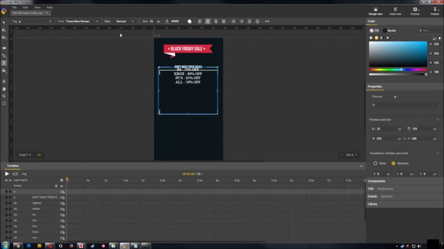Select the Paint bucket fill tool
Viewport: 444px width, 249px height.
tap(4, 70)
